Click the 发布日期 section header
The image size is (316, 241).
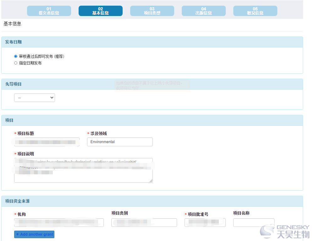(14, 42)
